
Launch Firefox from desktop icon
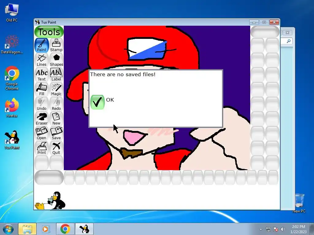pyautogui.click(x=12, y=107)
